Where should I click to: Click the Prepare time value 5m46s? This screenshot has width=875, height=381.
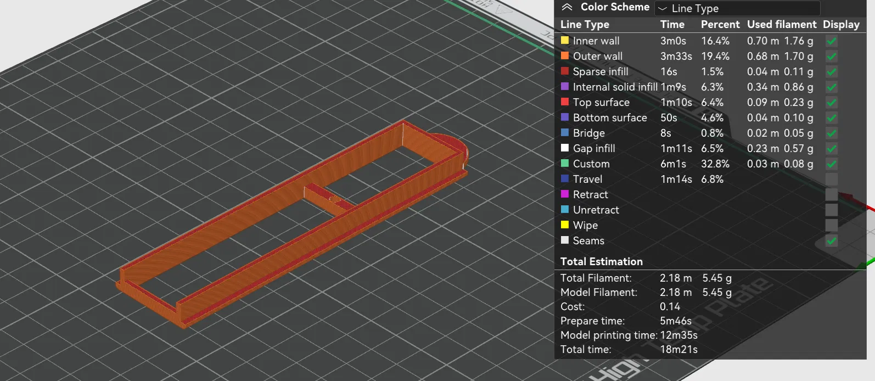[676, 321]
